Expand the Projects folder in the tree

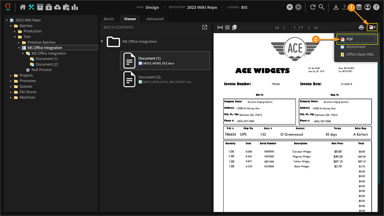coord(11,76)
